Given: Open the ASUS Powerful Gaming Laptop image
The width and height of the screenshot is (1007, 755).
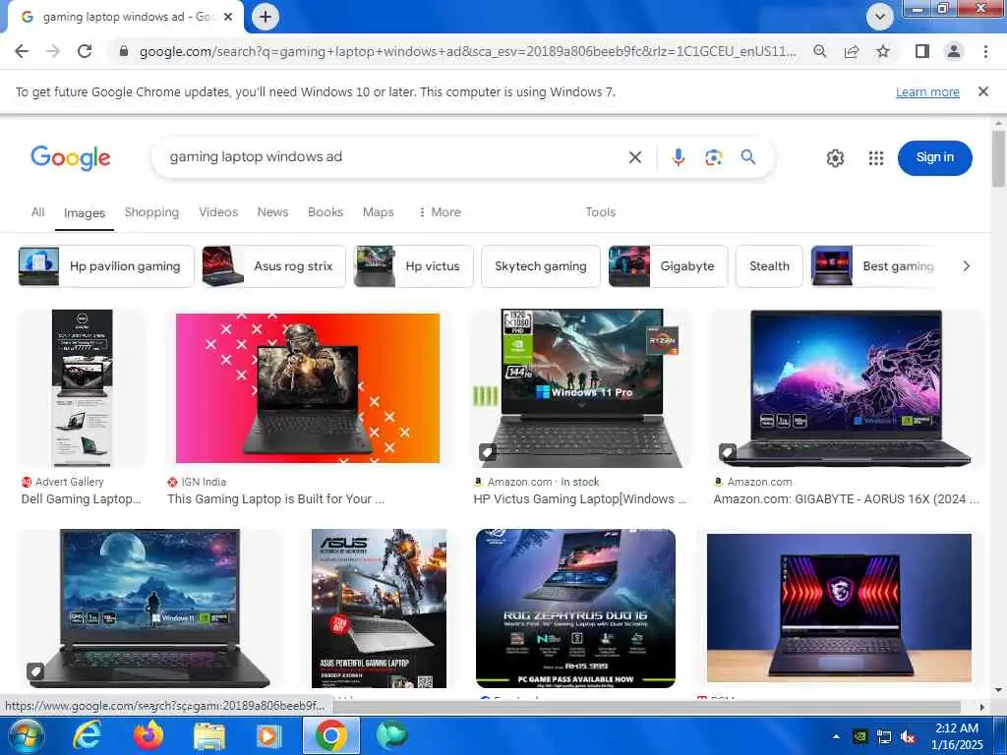Looking at the screenshot, I should click(379, 608).
